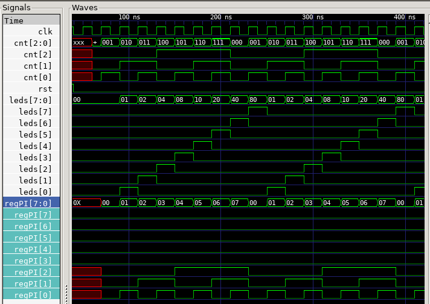Click the first leds[7] high pulse
The height and width of the screenshot is (304, 430).
pos(258,111)
